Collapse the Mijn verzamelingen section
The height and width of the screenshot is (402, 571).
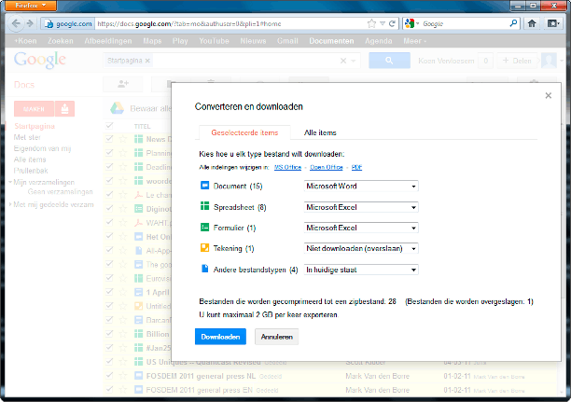[10, 182]
